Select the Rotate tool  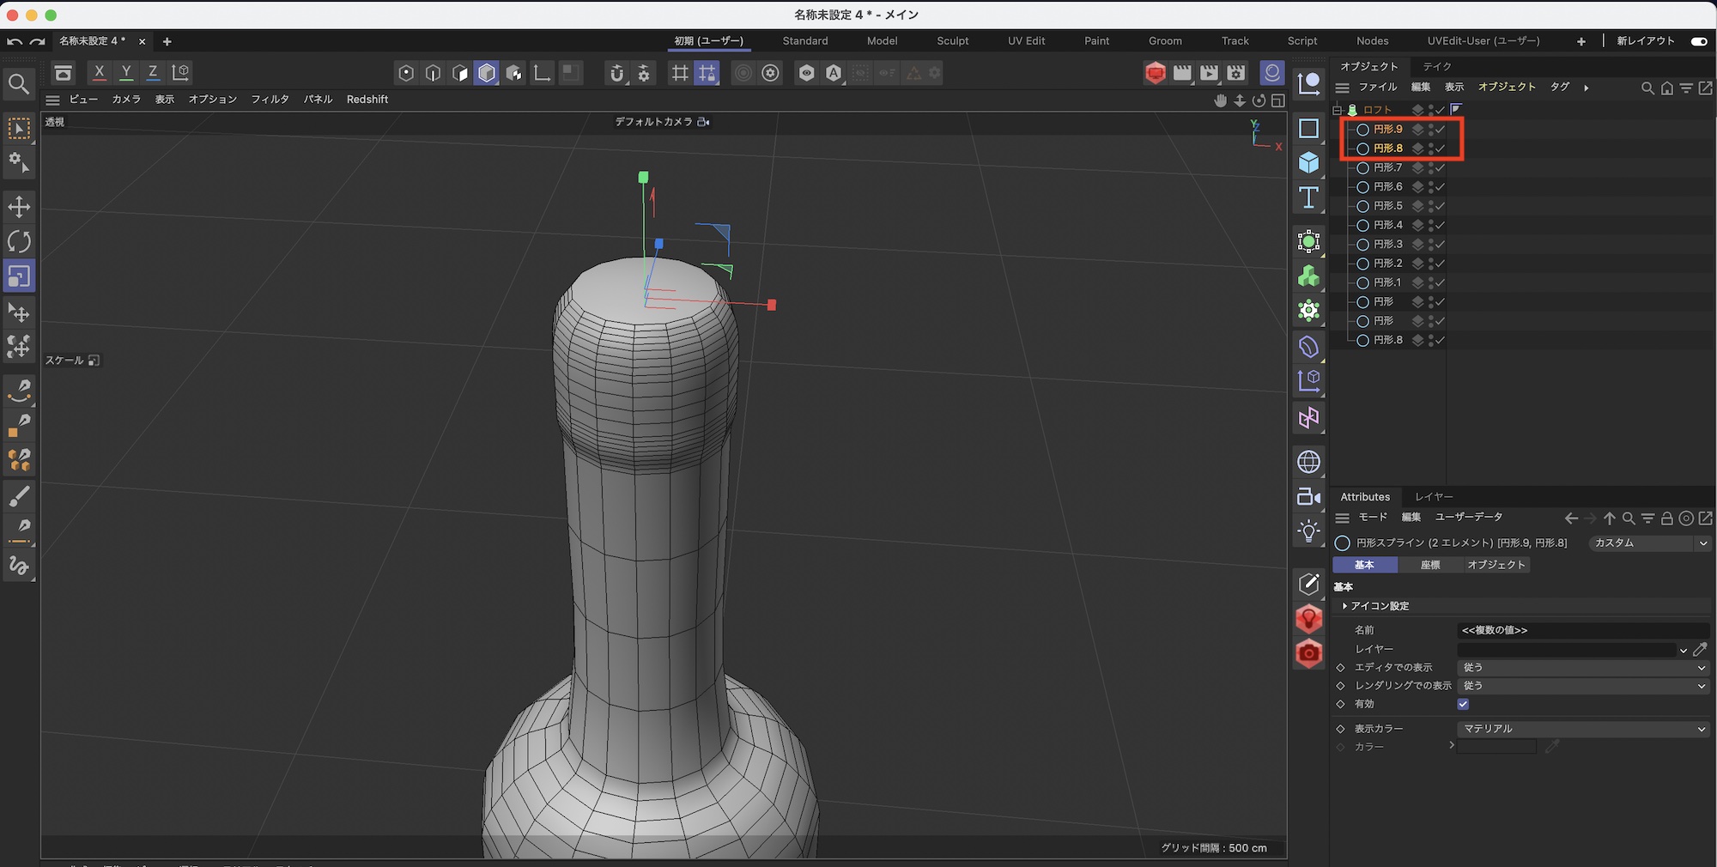tap(19, 241)
